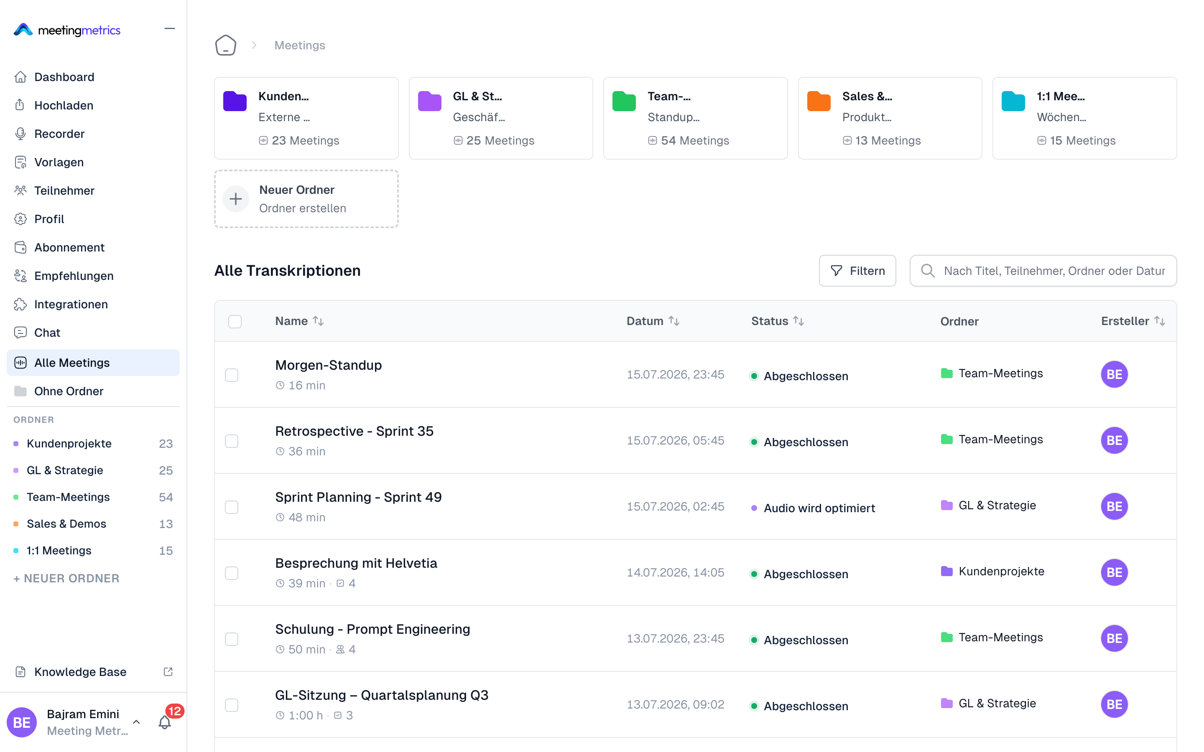This screenshot has width=1204, height=752.
Task: Click the external link icon beside Knowledge Base
Action: [168, 671]
